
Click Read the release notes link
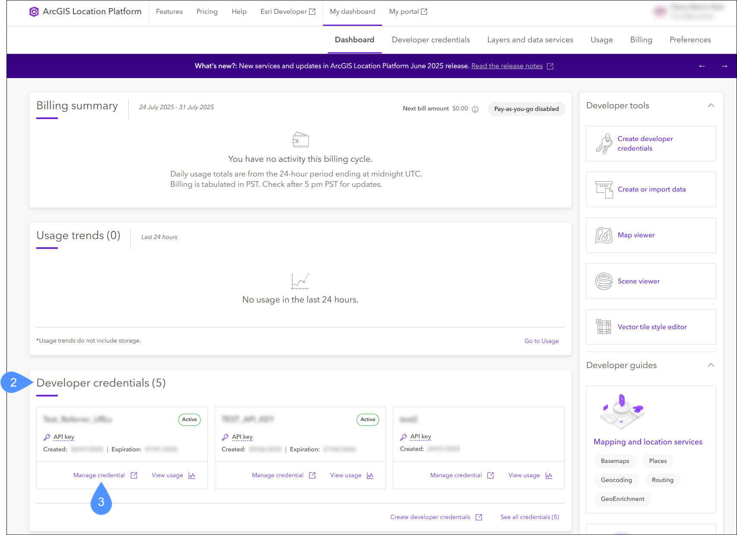pyautogui.click(x=507, y=66)
